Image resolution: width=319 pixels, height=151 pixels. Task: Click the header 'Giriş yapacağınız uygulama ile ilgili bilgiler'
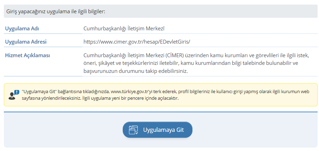click(x=56, y=12)
